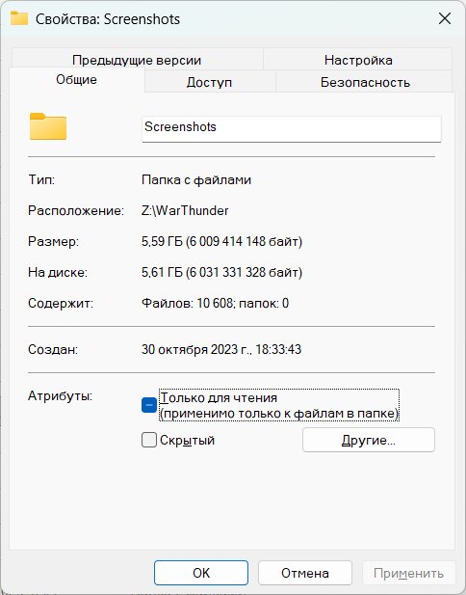Toggle the Только для чтения checkbox
Screen dimensions: 466x595
pyautogui.click(x=149, y=405)
